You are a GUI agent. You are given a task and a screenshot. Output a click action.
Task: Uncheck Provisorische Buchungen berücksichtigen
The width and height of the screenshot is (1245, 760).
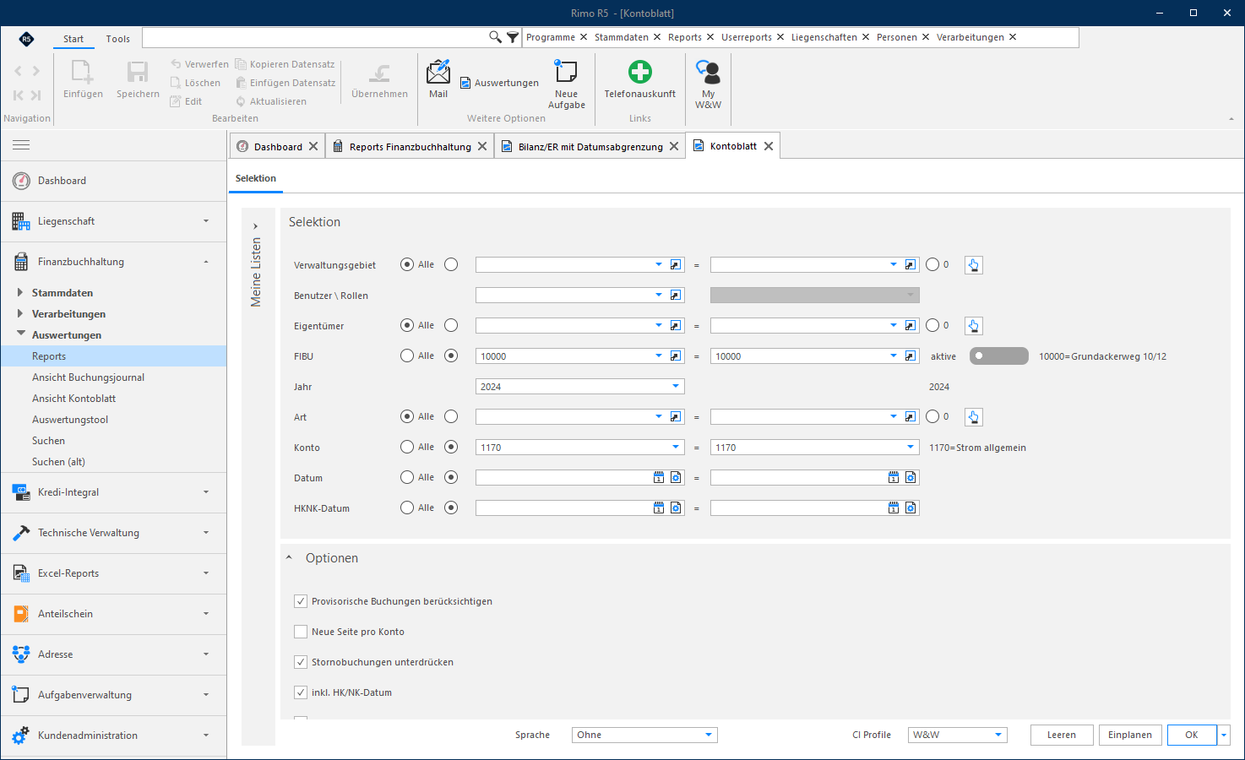click(x=301, y=601)
